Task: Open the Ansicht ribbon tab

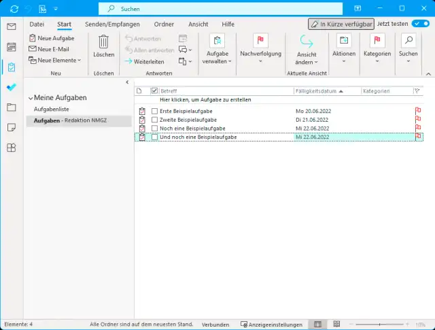Action: tap(198, 24)
